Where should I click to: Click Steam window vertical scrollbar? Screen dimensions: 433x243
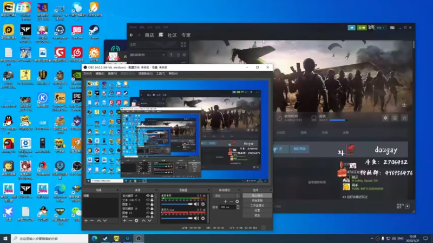[414, 45]
